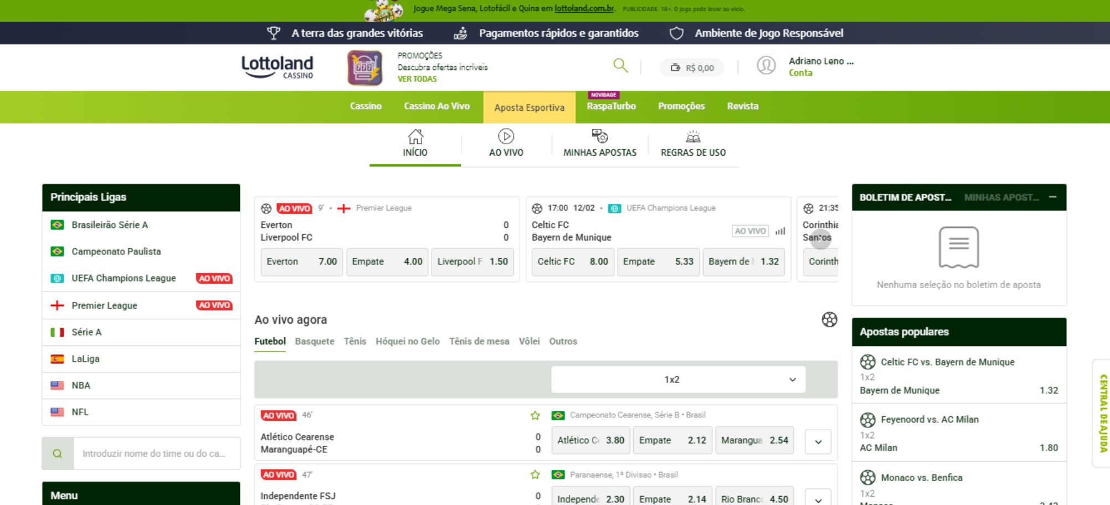Click the Italy flag Série A icon
This screenshot has width=1110, height=505.
57,332
